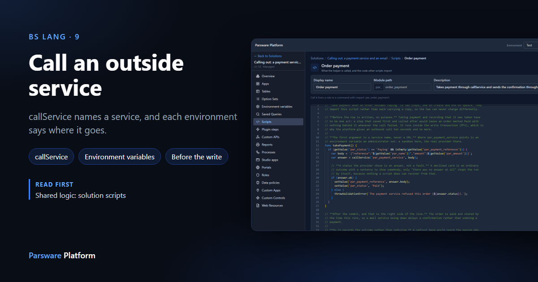Go to the Tables section label
Image resolution: width=538 pixels, height=282 pixels.
[266, 91]
